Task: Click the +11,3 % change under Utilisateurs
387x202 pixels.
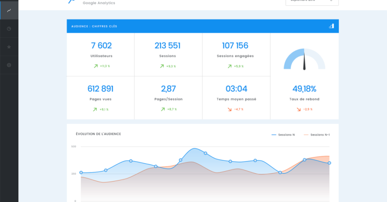Action: (x=105, y=66)
